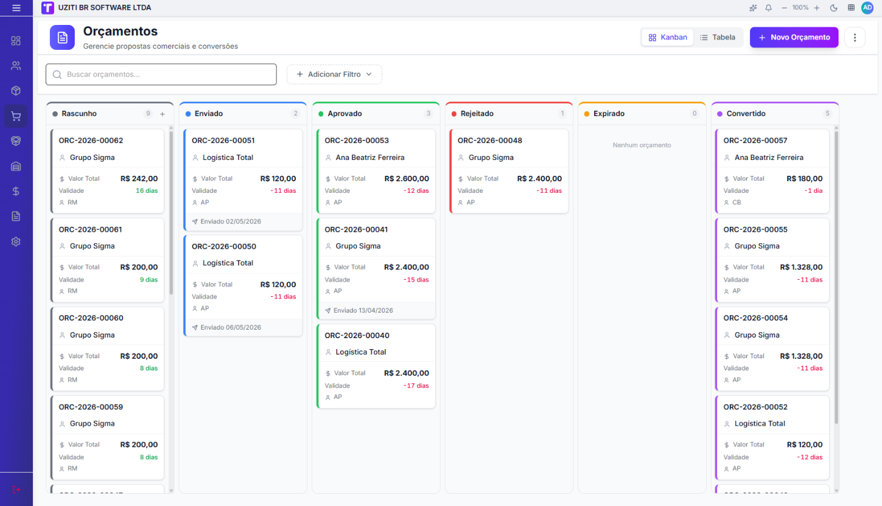Open the dollar sign finance icon in the sidebar
This screenshot has width=882, height=506.
(x=16, y=191)
